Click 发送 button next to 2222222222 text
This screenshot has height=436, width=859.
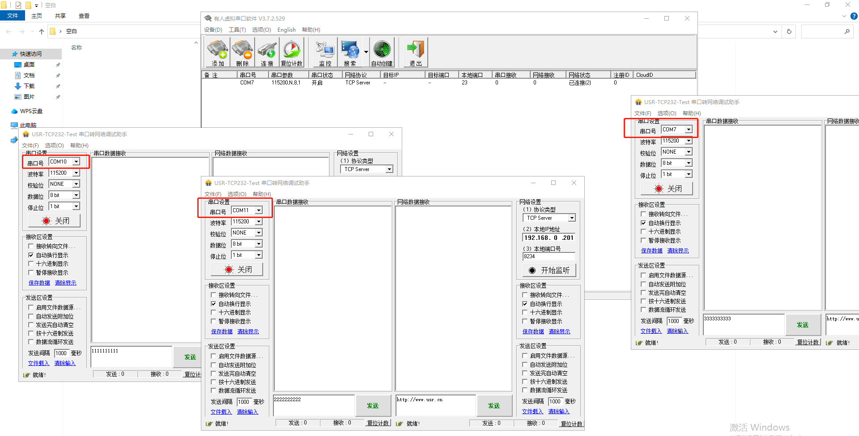click(373, 406)
